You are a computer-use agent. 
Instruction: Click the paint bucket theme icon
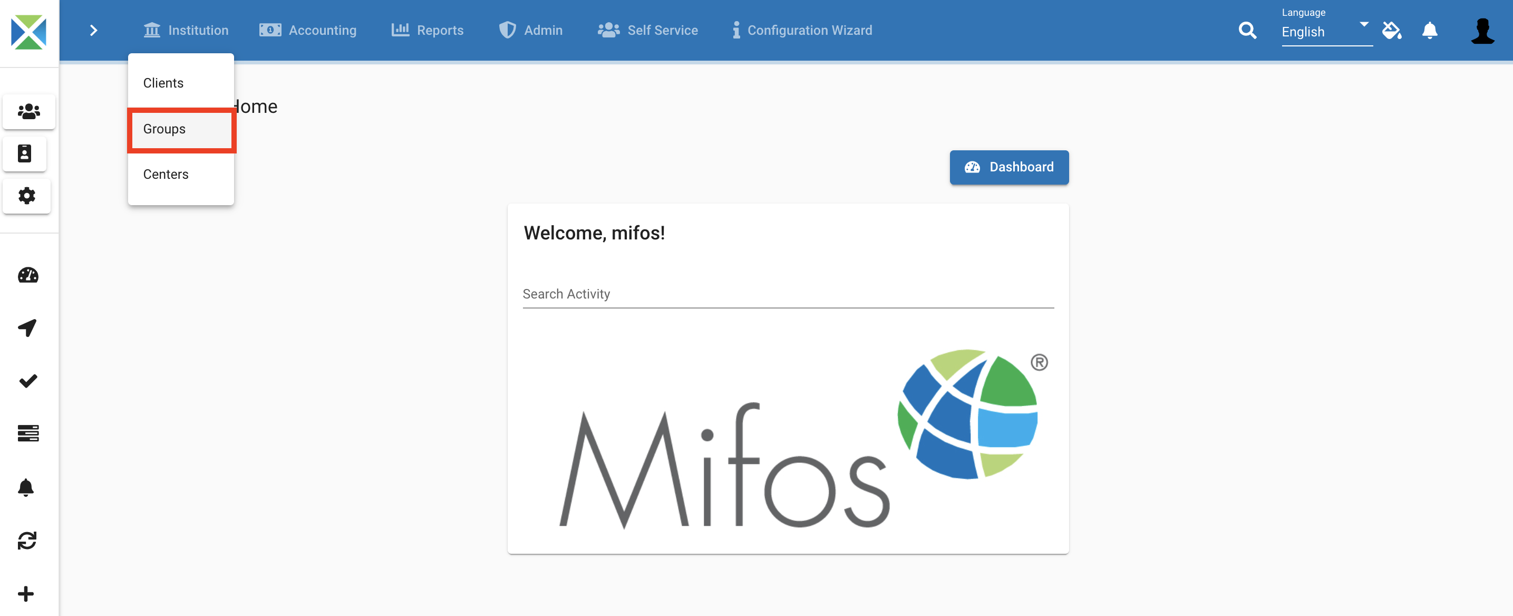1391,30
